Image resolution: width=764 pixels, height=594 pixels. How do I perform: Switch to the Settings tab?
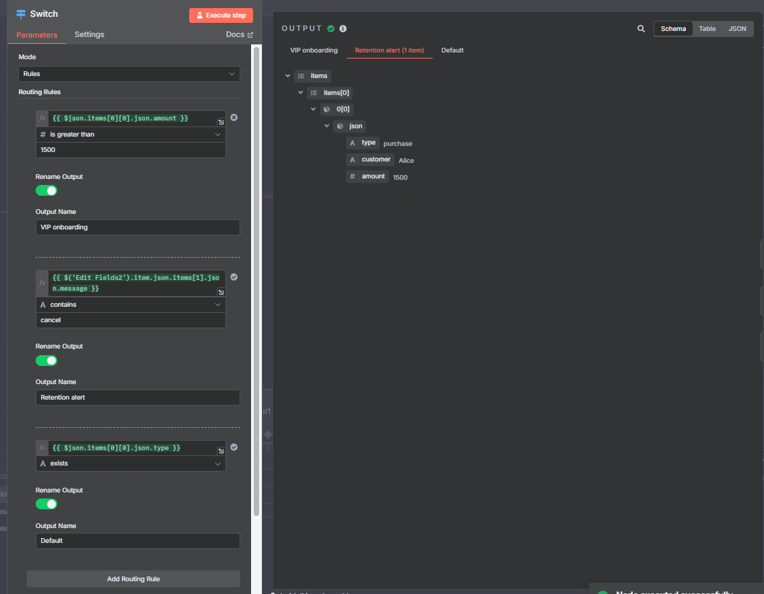click(x=89, y=34)
